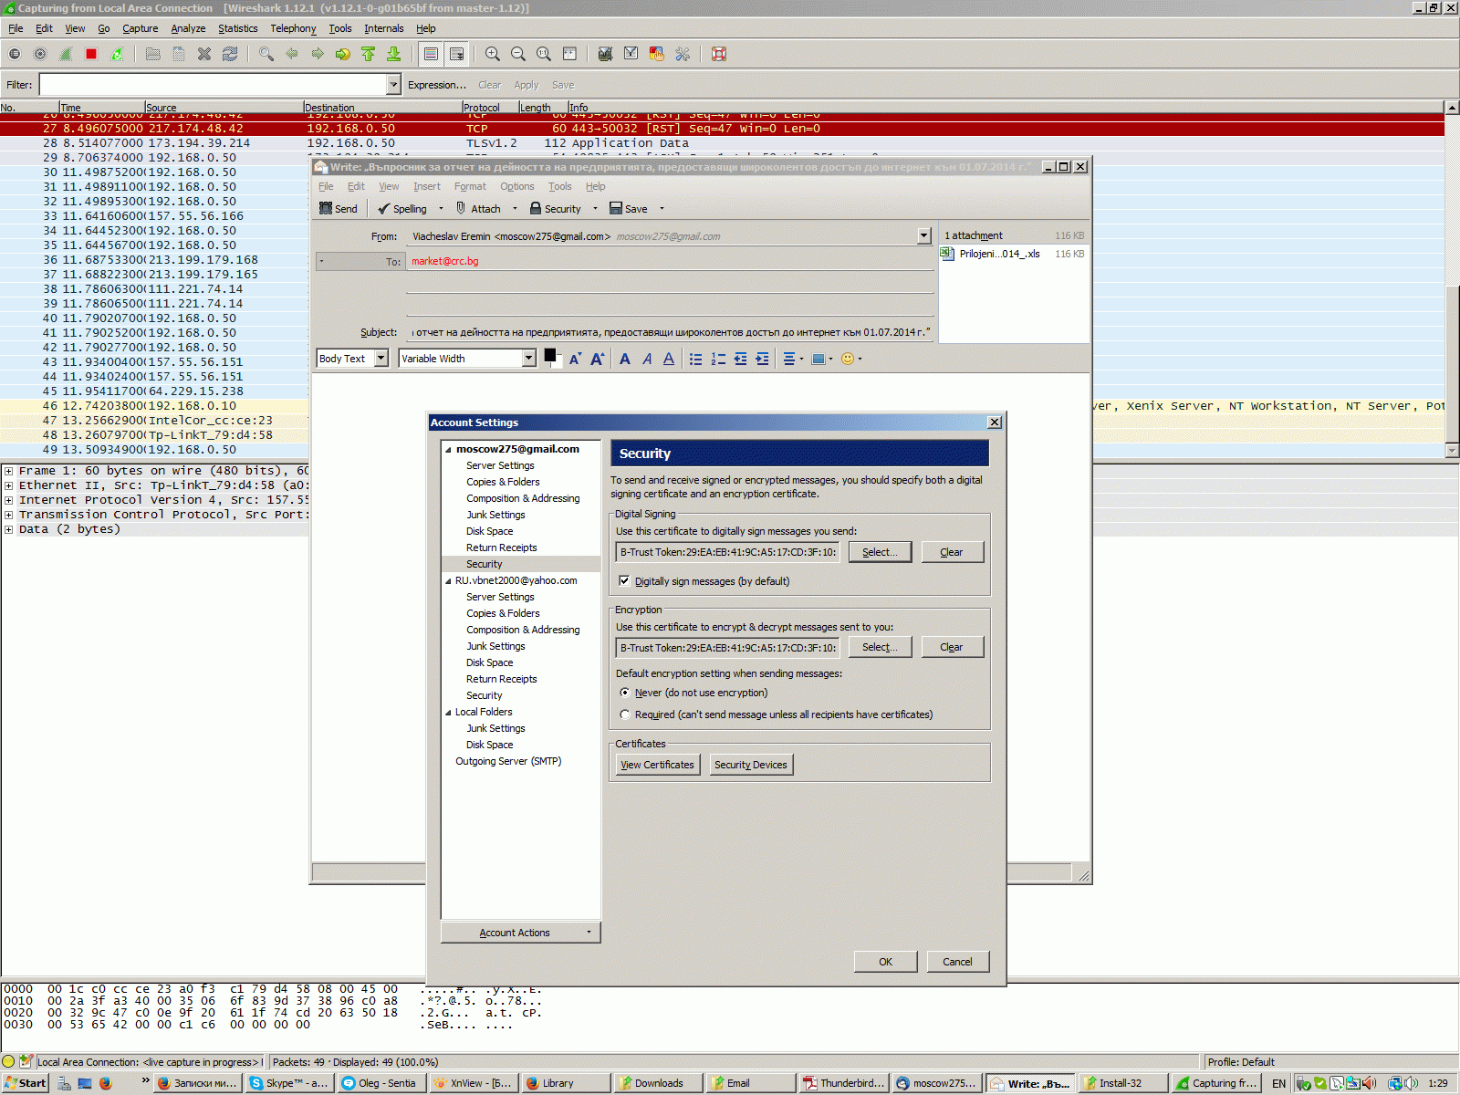The width and height of the screenshot is (1460, 1095).
Task: Click Attach paperclip in Write window
Action: 479,209
